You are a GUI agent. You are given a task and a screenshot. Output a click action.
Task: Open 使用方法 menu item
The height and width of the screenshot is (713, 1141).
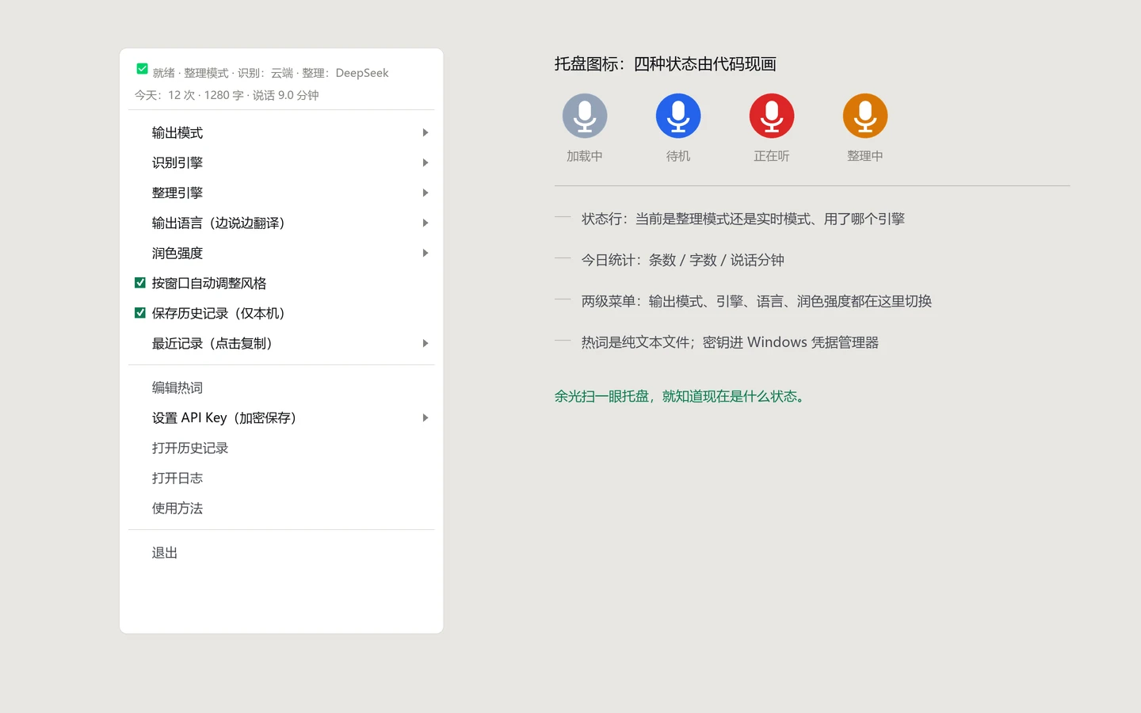[x=281, y=508]
